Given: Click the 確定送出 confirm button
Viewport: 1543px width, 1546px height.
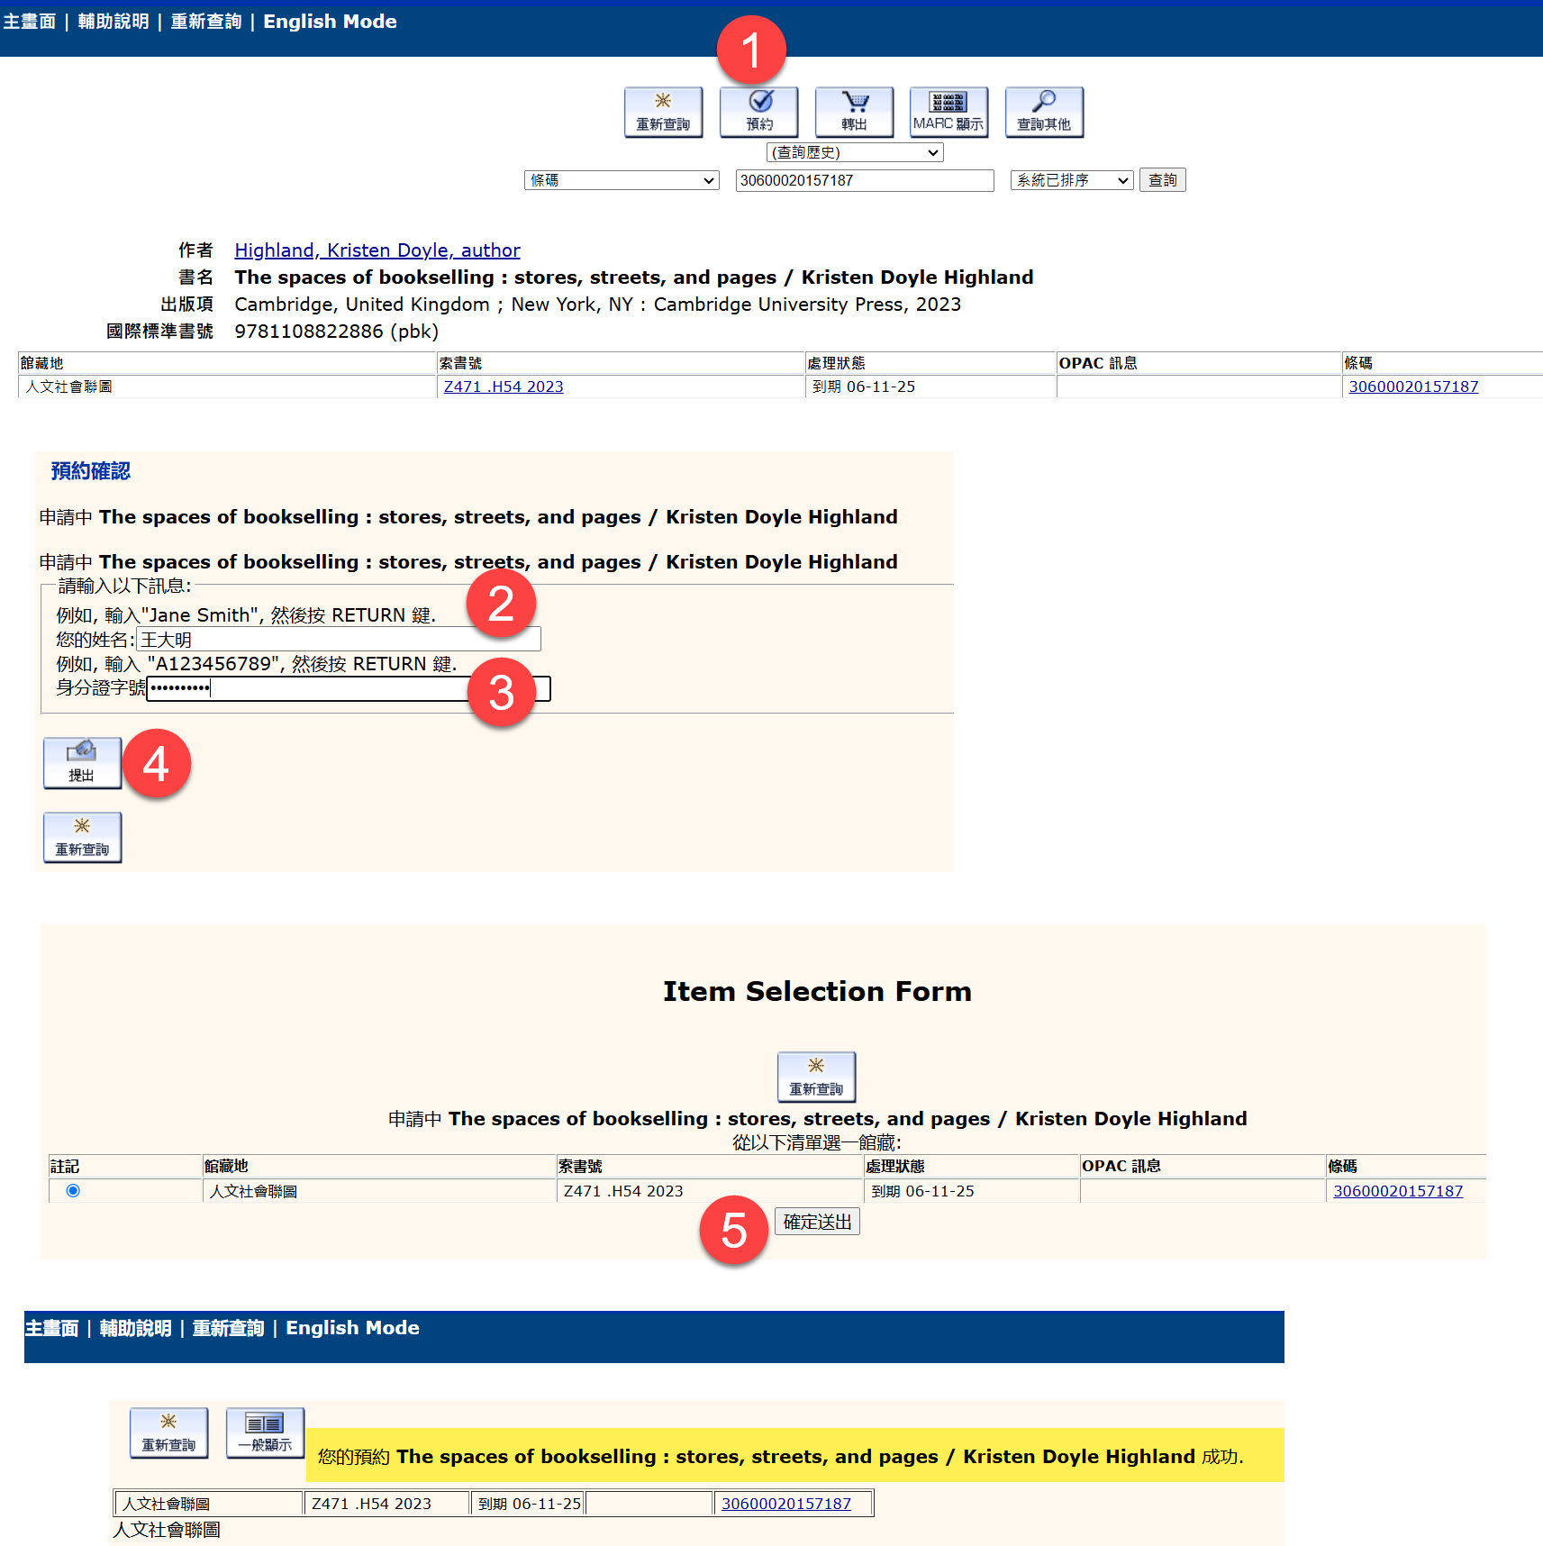Looking at the screenshot, I should click(817, 1222).
